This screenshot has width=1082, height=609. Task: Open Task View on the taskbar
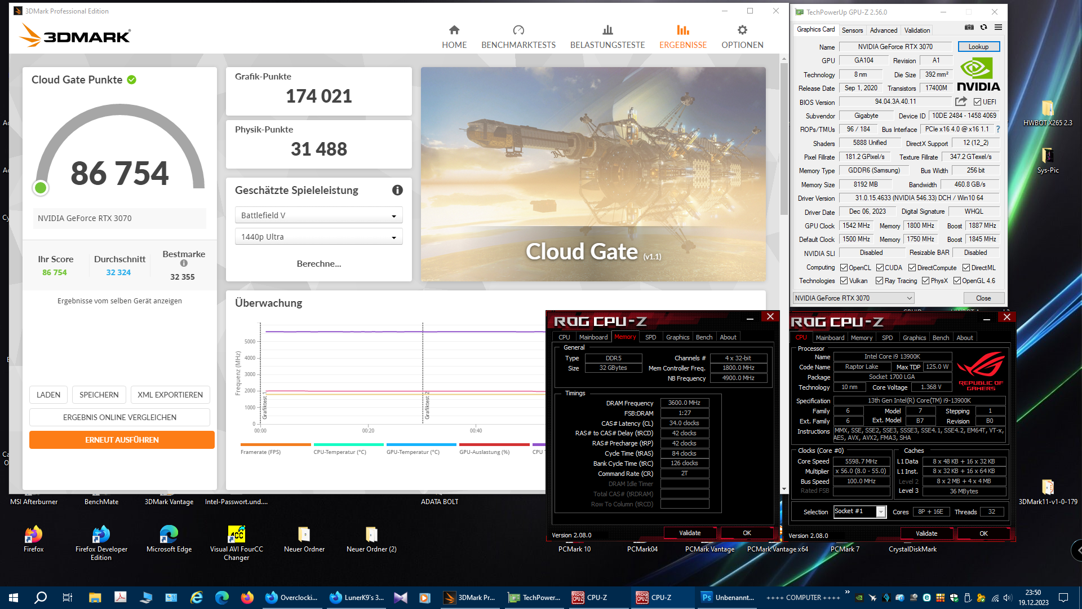click(67, 598)
